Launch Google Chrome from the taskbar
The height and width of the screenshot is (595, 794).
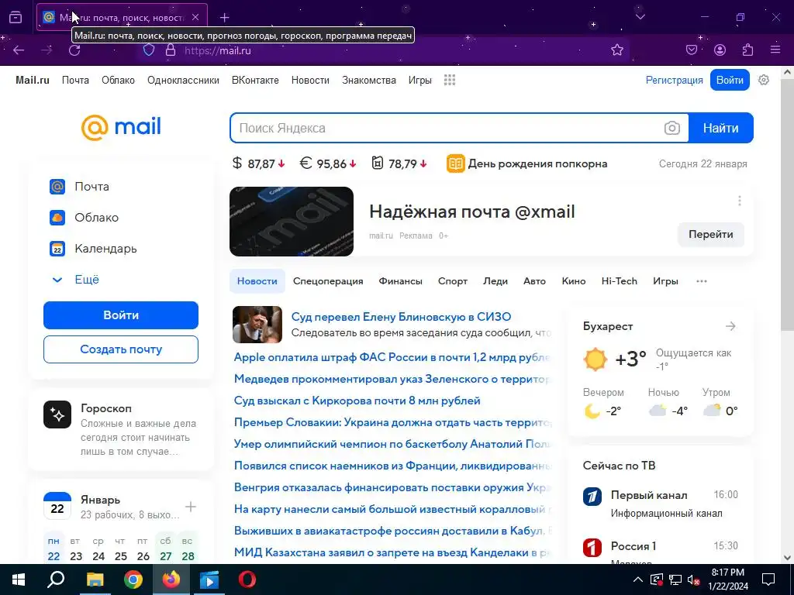pos(133,580)
